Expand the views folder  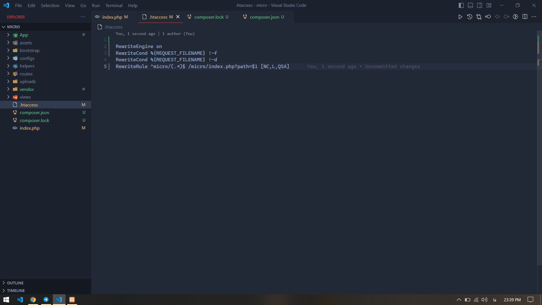(x=45, y=97)
